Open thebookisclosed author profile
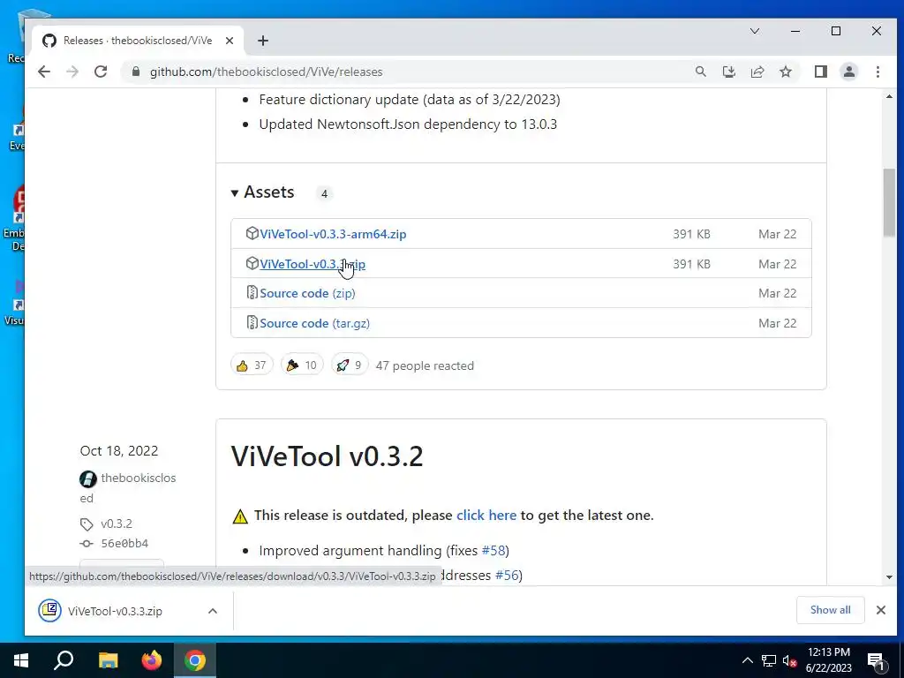 (x=139, y=478)
